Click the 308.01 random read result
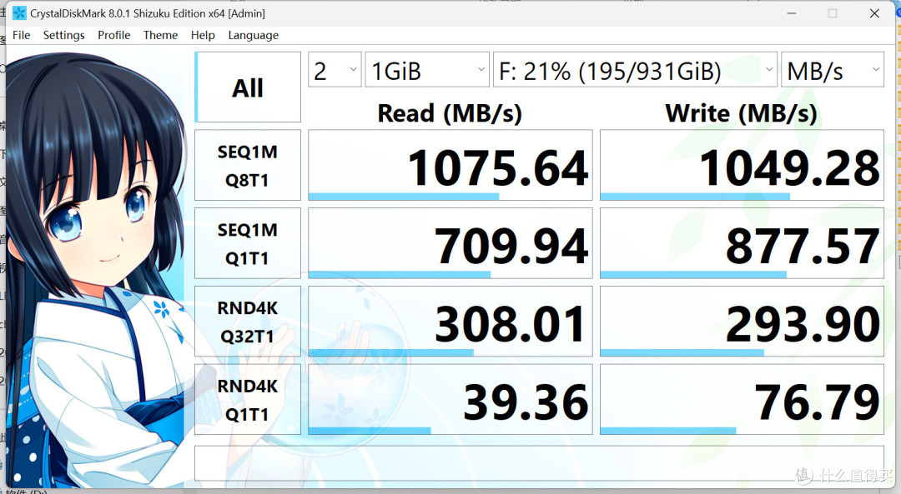Image resolution: width=901 pixels, height=494 pixels. 450,322
